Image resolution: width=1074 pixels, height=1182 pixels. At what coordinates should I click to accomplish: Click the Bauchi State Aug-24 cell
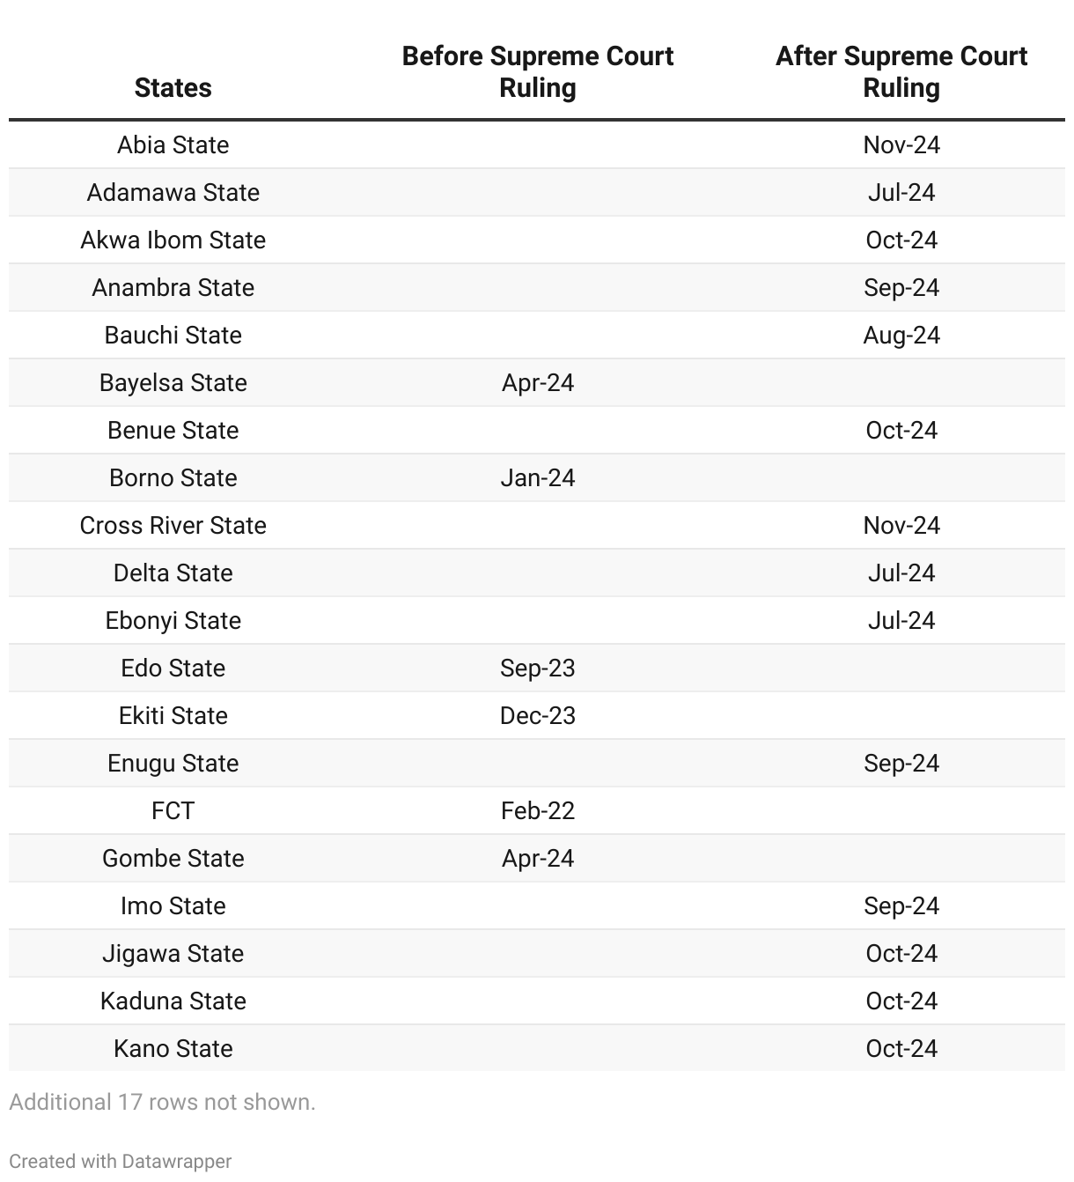901,335
